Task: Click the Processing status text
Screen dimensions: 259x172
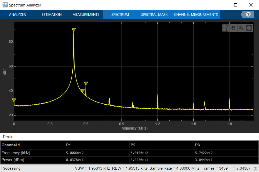Action: coord(11,168)
